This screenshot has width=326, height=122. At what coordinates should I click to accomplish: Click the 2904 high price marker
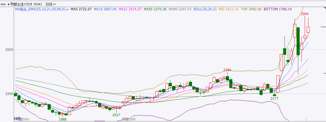[305, 14]
